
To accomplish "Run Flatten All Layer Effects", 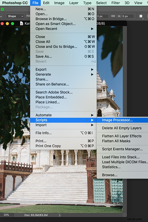I will click(x=122, y=136).
